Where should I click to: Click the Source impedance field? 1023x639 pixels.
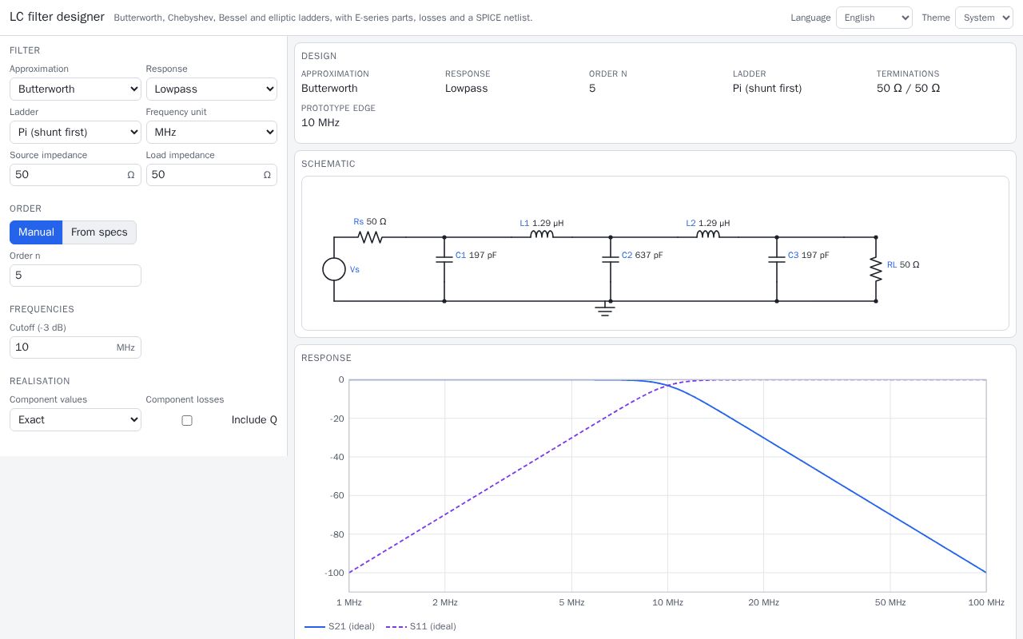click(x=75, y=175)
